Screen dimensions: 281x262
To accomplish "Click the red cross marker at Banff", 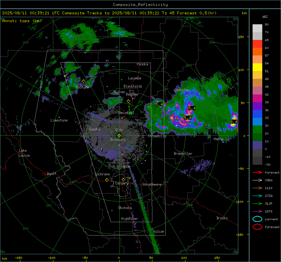I will click(45, 174).
